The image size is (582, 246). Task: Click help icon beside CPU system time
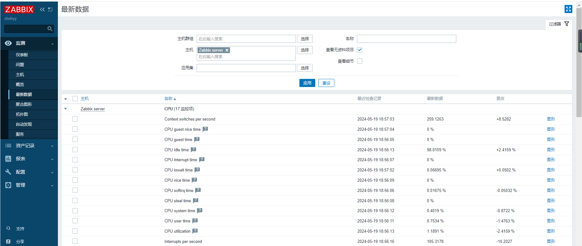coord(200,210)
